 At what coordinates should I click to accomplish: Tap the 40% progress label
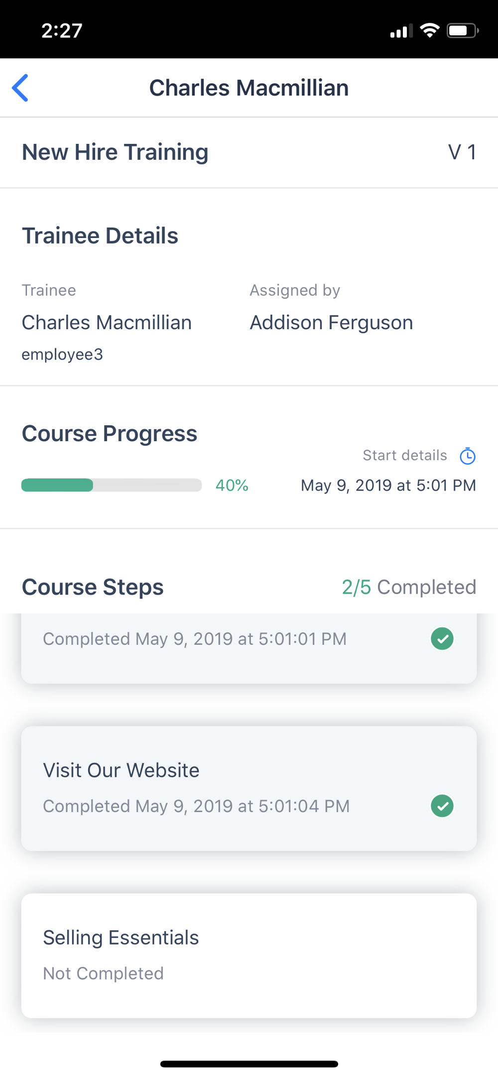232,485
